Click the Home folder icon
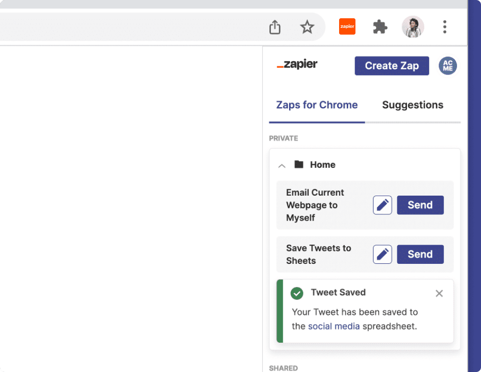This screenshot has height=372, width=481. point(298,164)
